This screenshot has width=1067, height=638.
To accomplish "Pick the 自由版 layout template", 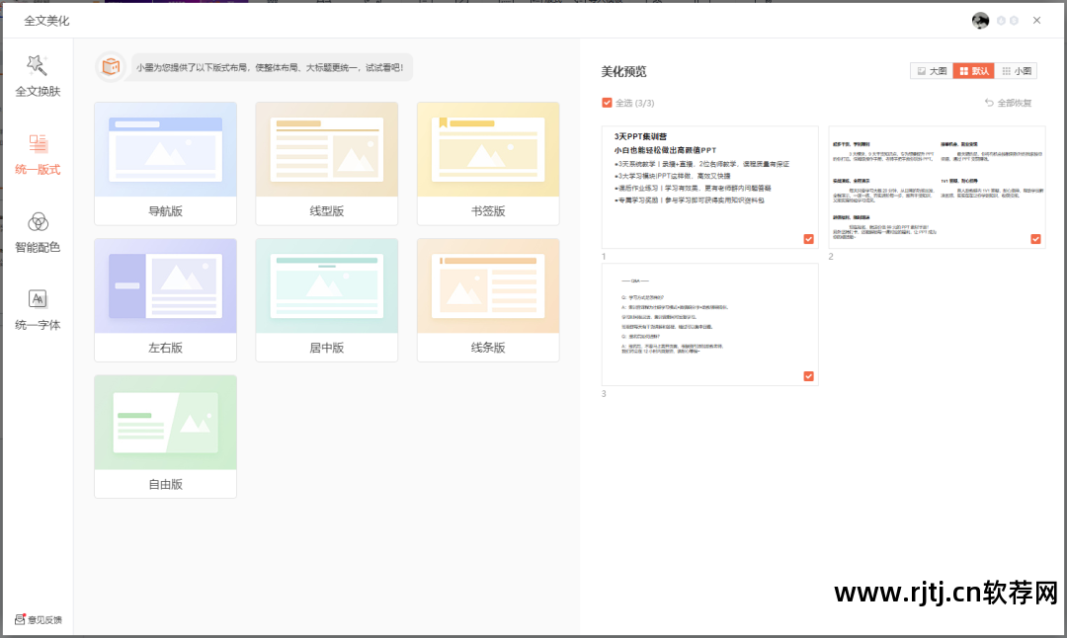I will click(x=165, y=435).
